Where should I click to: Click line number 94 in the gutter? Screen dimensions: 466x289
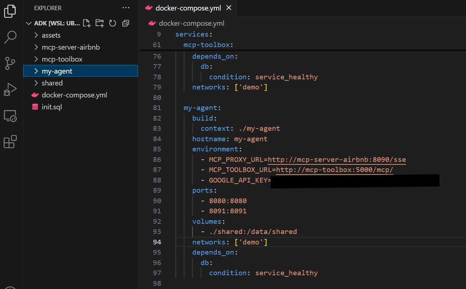157,242
